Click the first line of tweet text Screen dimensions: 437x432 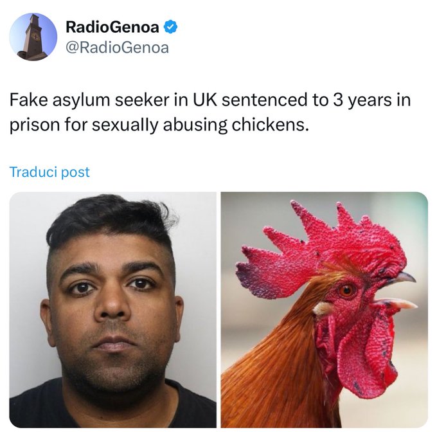[210, 100]
